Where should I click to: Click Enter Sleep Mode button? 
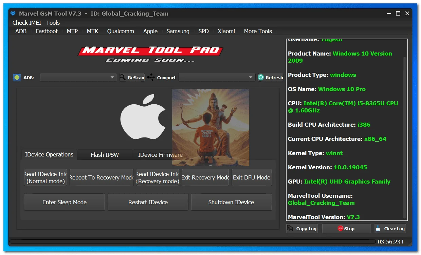click(x=65, y=202)
